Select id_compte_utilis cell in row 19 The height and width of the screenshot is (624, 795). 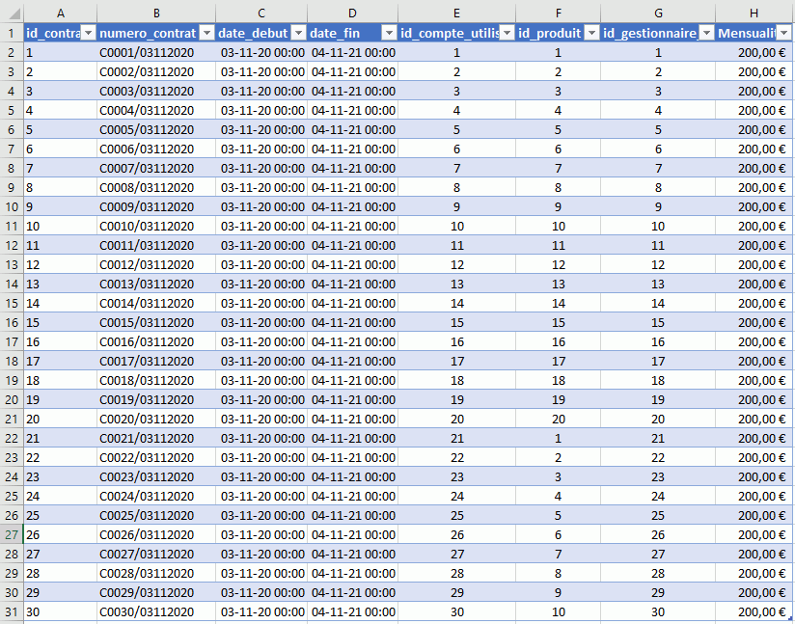pos(456,381)
